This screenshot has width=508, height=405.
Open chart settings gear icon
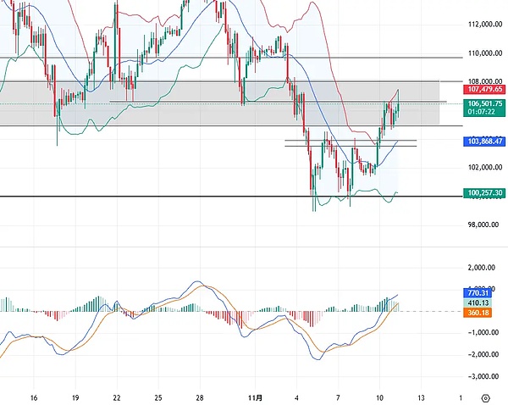483,397
